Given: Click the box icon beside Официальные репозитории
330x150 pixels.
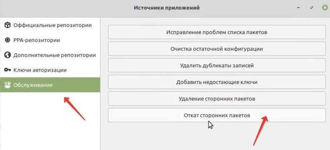Looking at the screenshot, I should 7,25.
